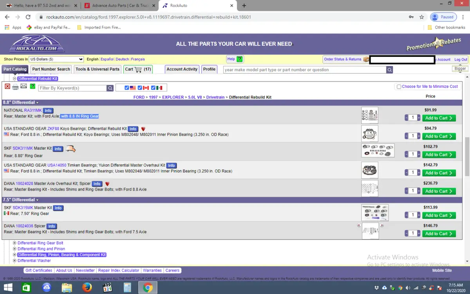
Task: Click next-image arrow on DANA 10024036 thumbnail
Action: point(382,225)
